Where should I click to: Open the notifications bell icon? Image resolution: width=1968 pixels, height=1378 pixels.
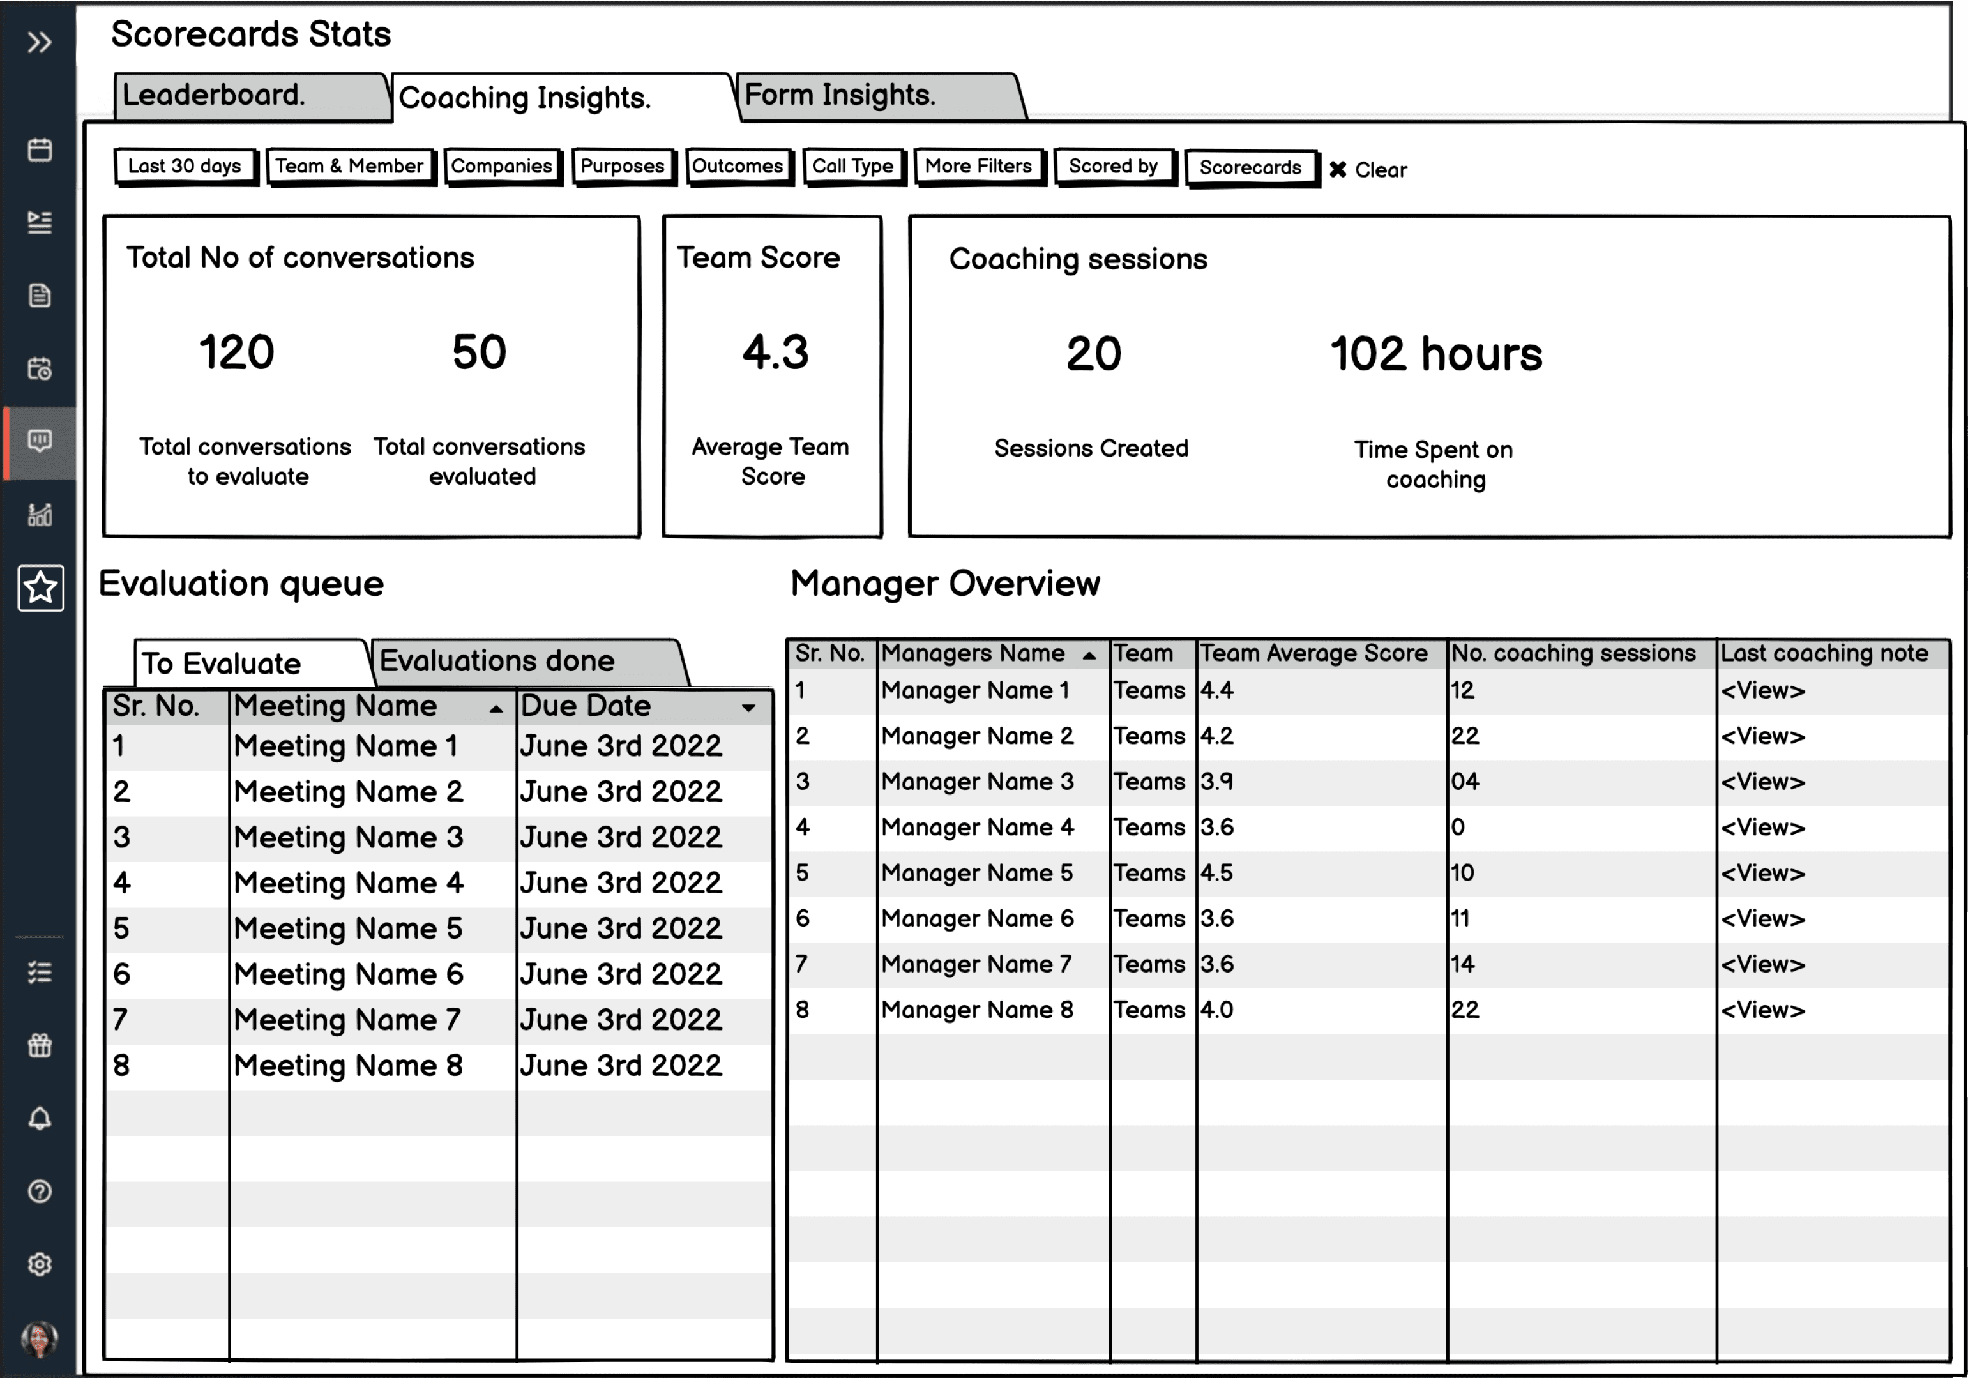(x=40, y=1118)
